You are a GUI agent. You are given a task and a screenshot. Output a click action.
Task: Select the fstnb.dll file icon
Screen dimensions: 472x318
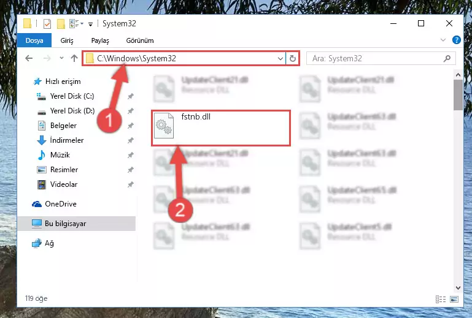pos(164,126)
